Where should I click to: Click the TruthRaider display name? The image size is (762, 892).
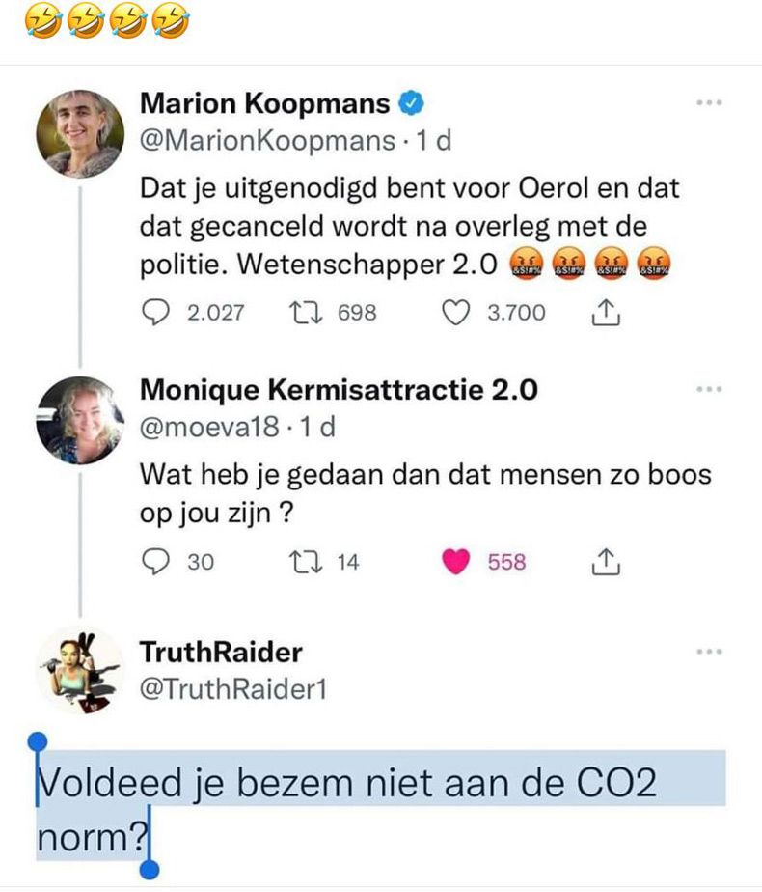(222, 652)
